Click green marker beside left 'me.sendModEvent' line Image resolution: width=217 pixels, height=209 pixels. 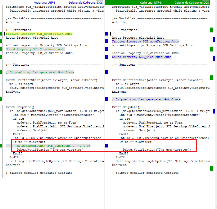point(1,146)
